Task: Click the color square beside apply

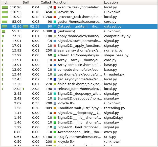Action: (55, 36)
